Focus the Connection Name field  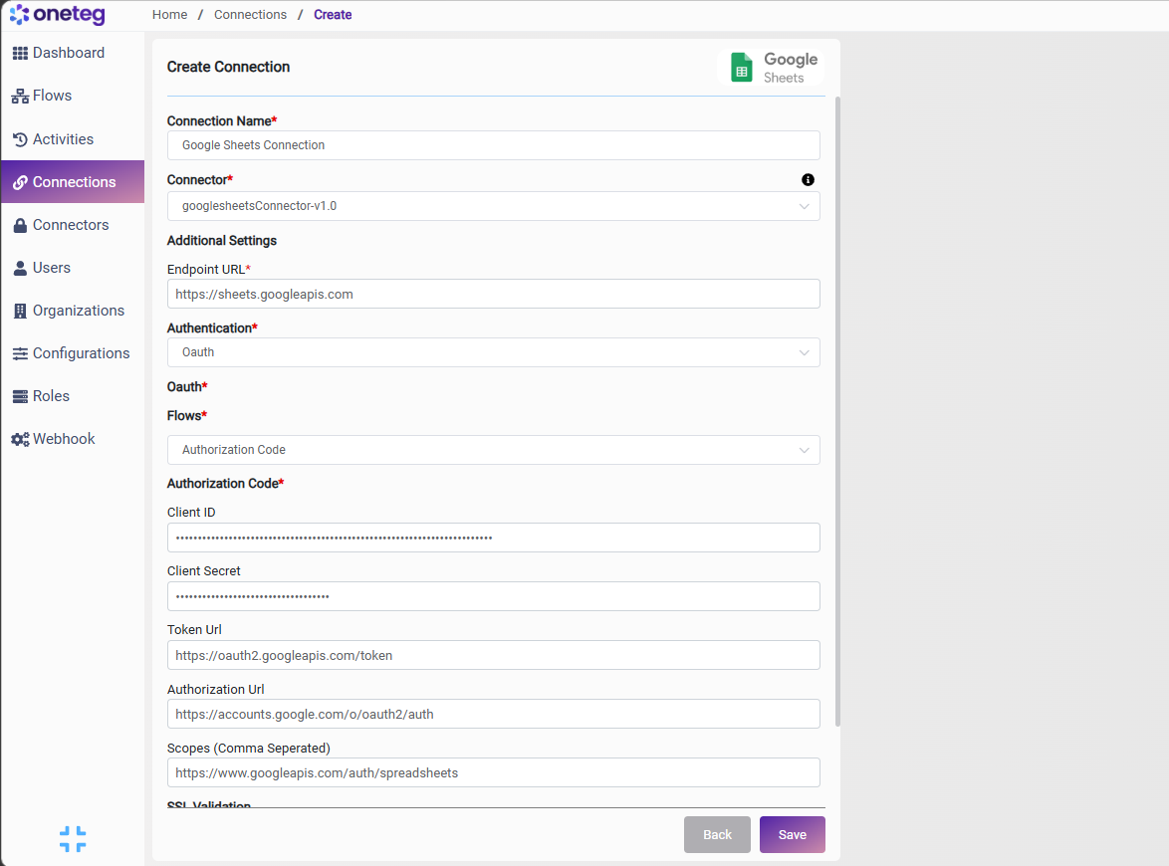pyautogui.click(x=494, y=145)
